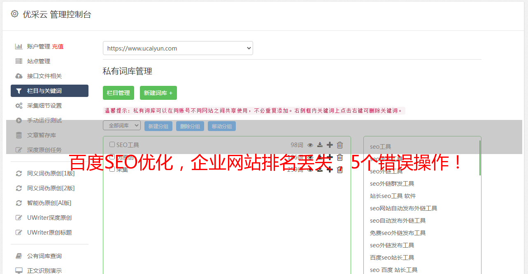This screenshot has width=528, height=274.
Task: Click the red 充值 recharge link
Action: tap(58, 46)
